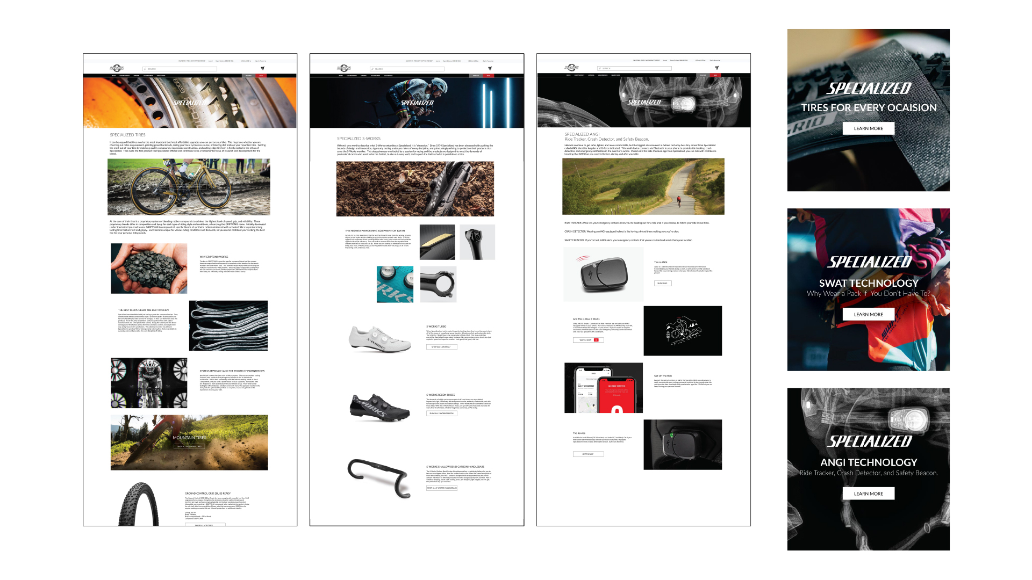Image resolution: width=1032 pixels, height=580 pixels.
Task: Click Learn More on the SWAT Technology banner
Action: (869, 314)
